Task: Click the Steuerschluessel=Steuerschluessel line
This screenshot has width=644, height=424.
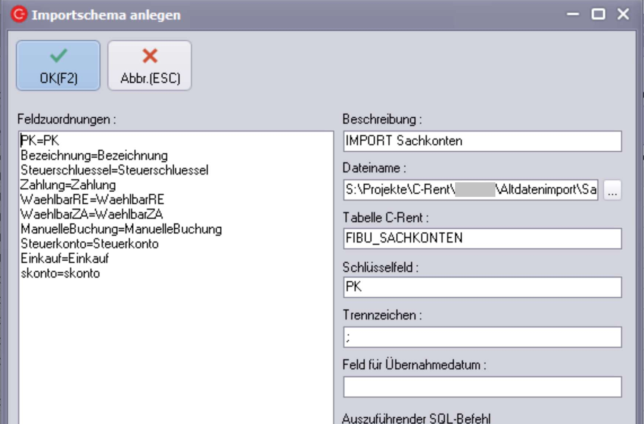Action: click(x=114, y=170)
